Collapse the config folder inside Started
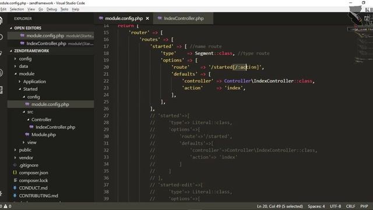 point(24,97)
